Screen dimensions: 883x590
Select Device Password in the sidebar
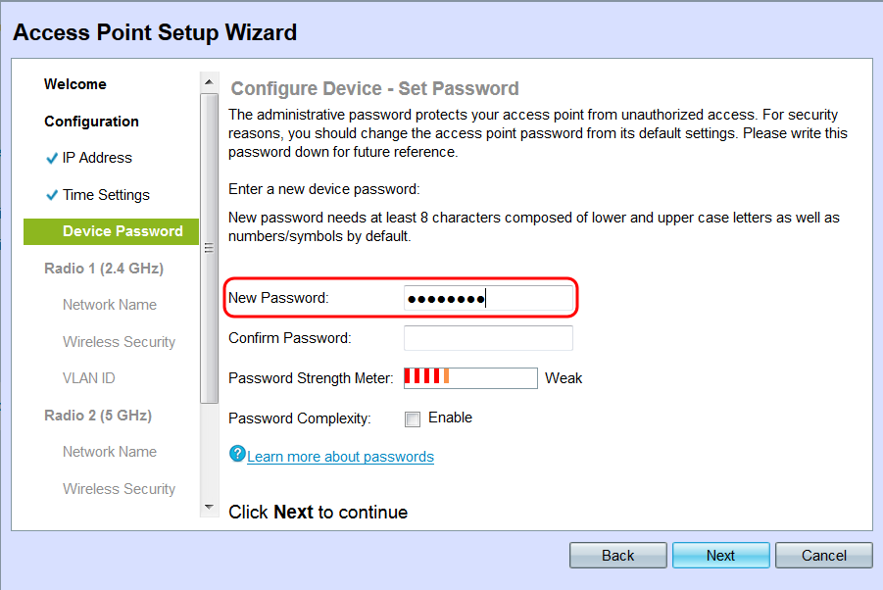123,231
